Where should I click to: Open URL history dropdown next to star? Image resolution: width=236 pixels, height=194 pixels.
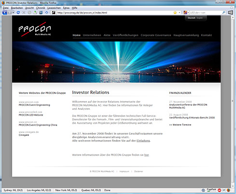(x=180, y=13)
